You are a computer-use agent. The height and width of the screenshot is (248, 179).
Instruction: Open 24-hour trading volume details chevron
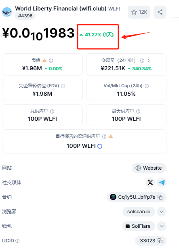point(149,61)
